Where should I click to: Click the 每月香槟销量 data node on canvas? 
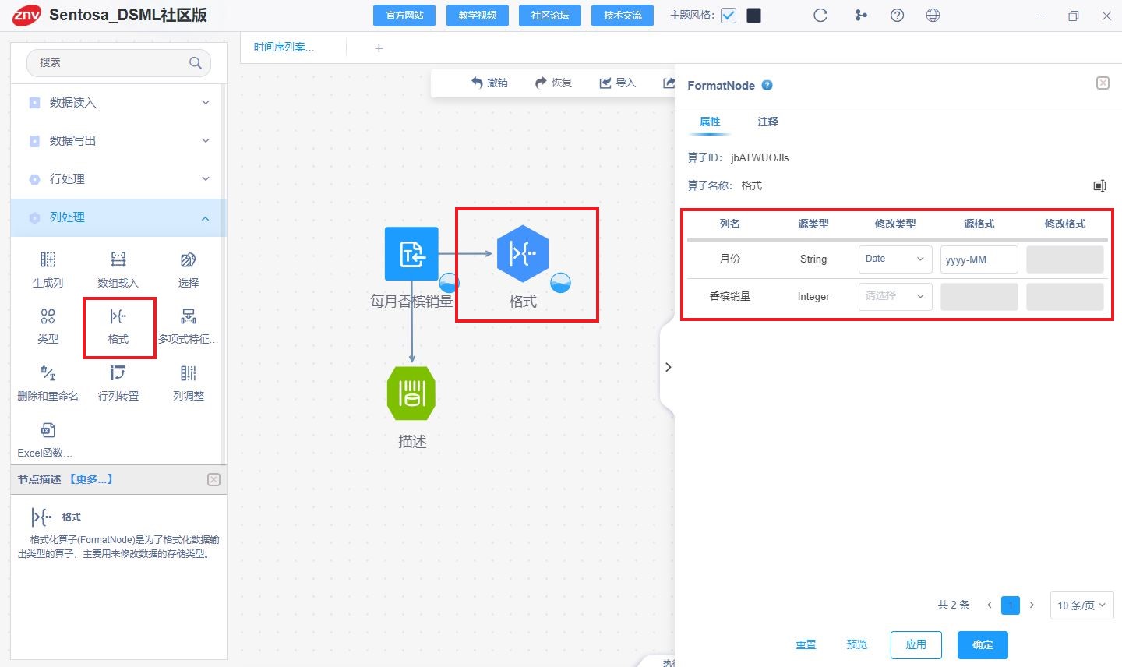click(411, 254)
